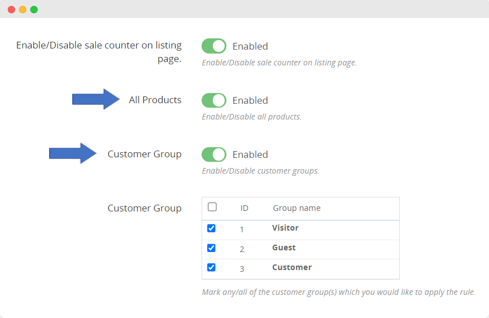The image size is (489, 318).
Task: Select the Guest group name row
Action: 283,248
